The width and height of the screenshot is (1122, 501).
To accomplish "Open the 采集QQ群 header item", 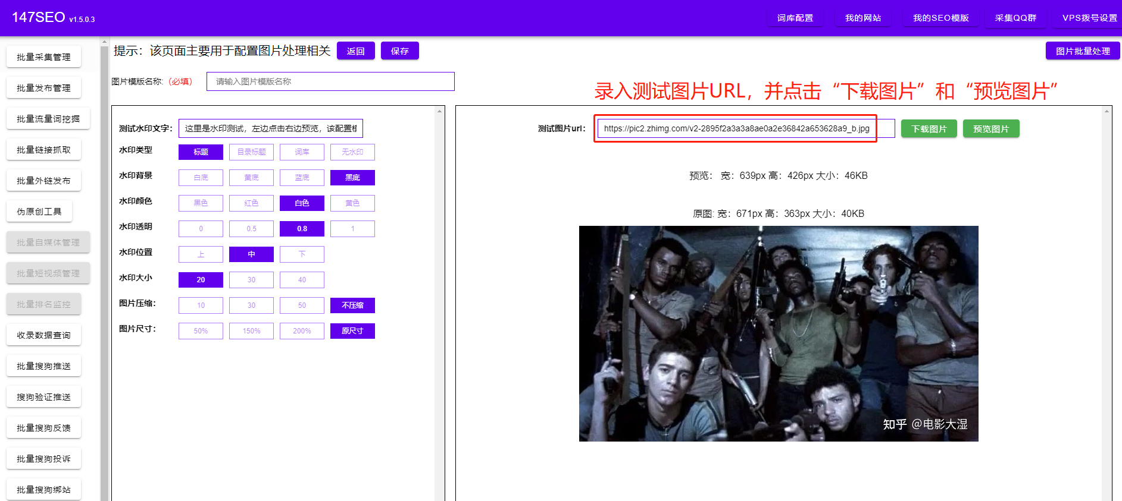I will point(1015,18).
